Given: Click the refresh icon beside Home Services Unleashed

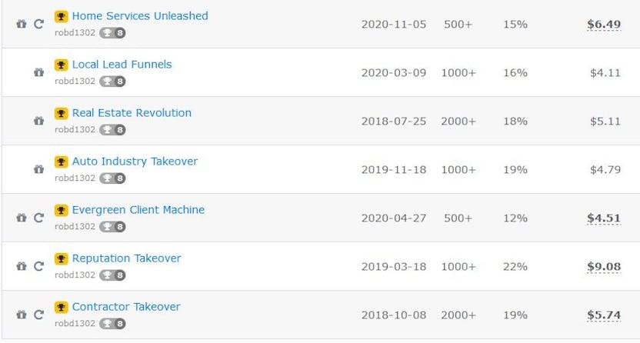Looking at the screenshot, I should (38, 25).
